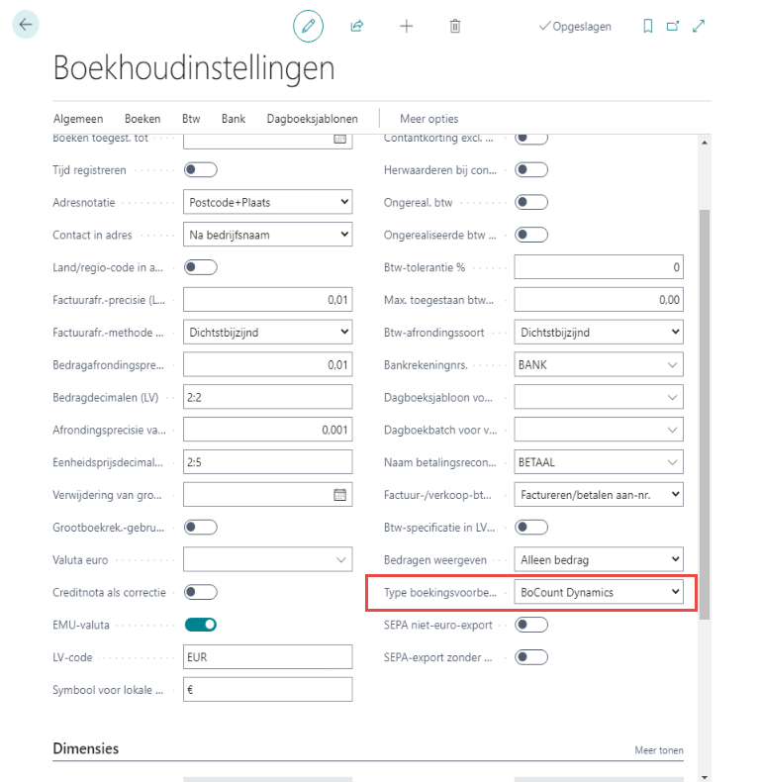Click the expand to full screen icon
Screen dimensions: 761x782
pos(699,27)
